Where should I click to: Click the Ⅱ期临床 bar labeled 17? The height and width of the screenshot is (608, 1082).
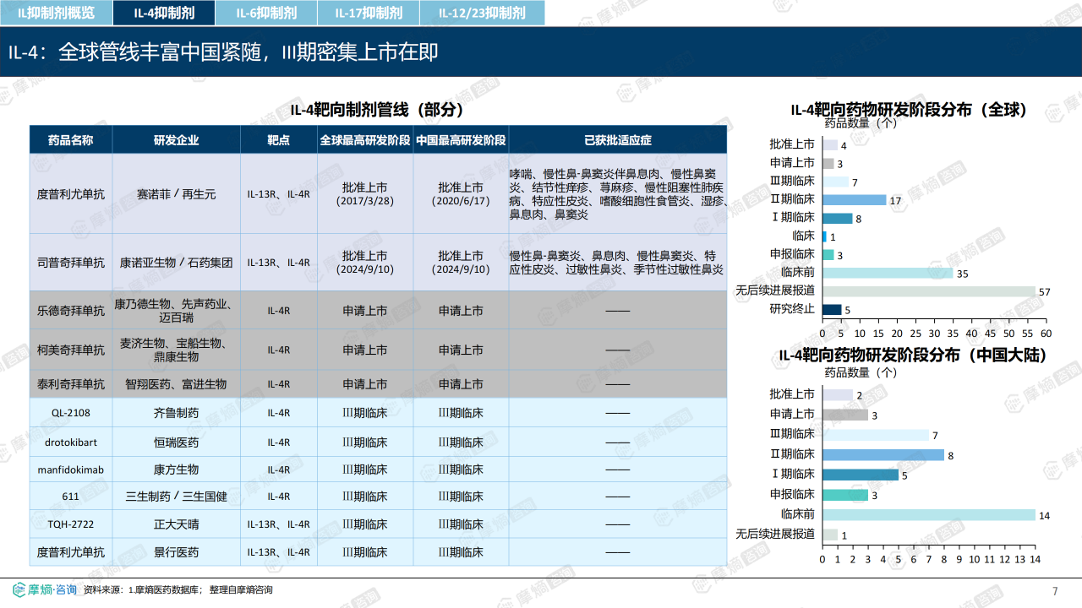coord(854,200)
